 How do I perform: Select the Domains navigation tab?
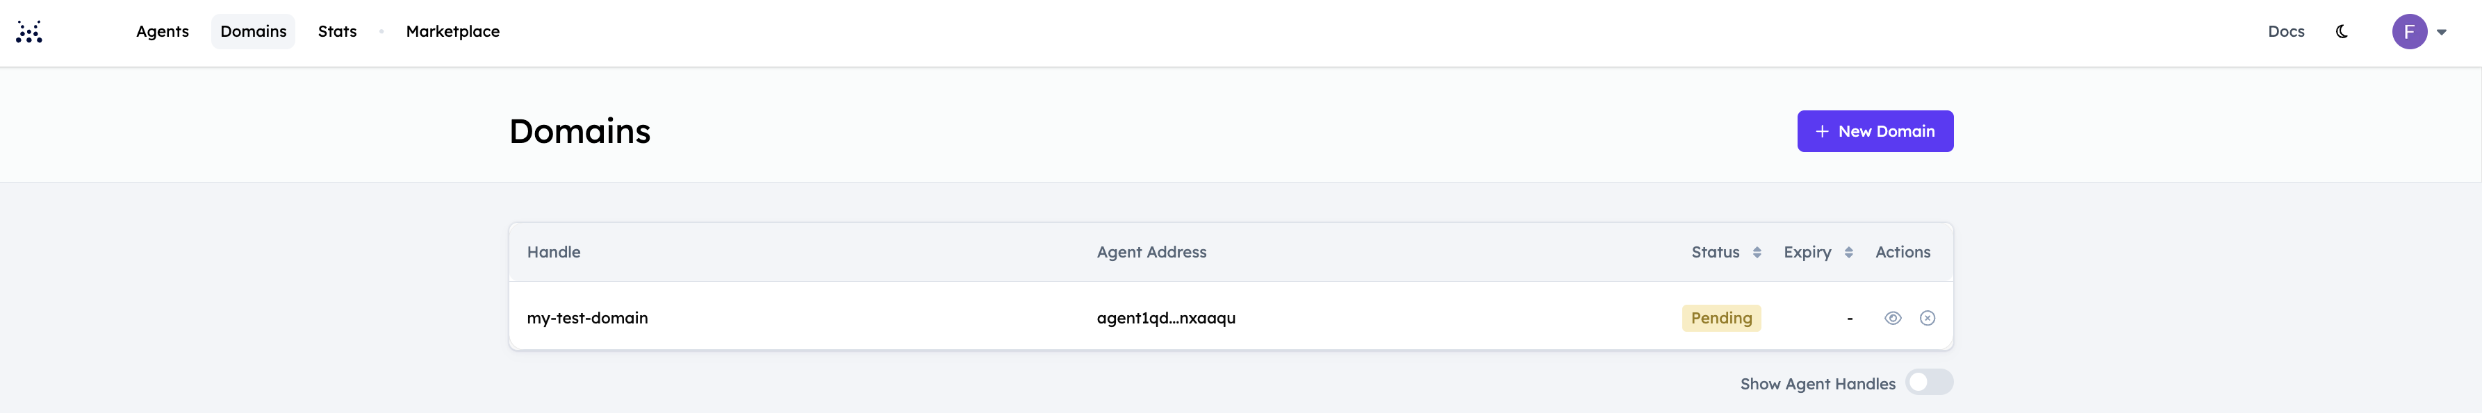coord(254,32)
